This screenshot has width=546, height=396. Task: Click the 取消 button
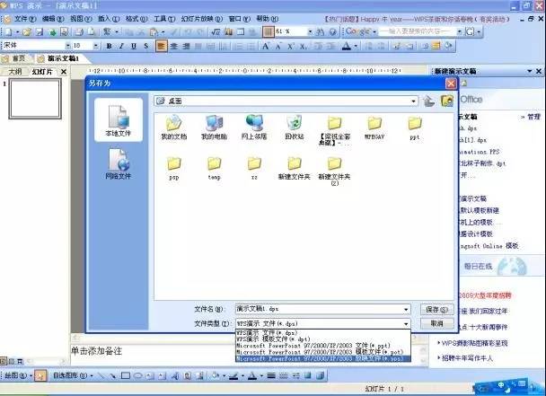pyautogui.click(x=436, y=323)
